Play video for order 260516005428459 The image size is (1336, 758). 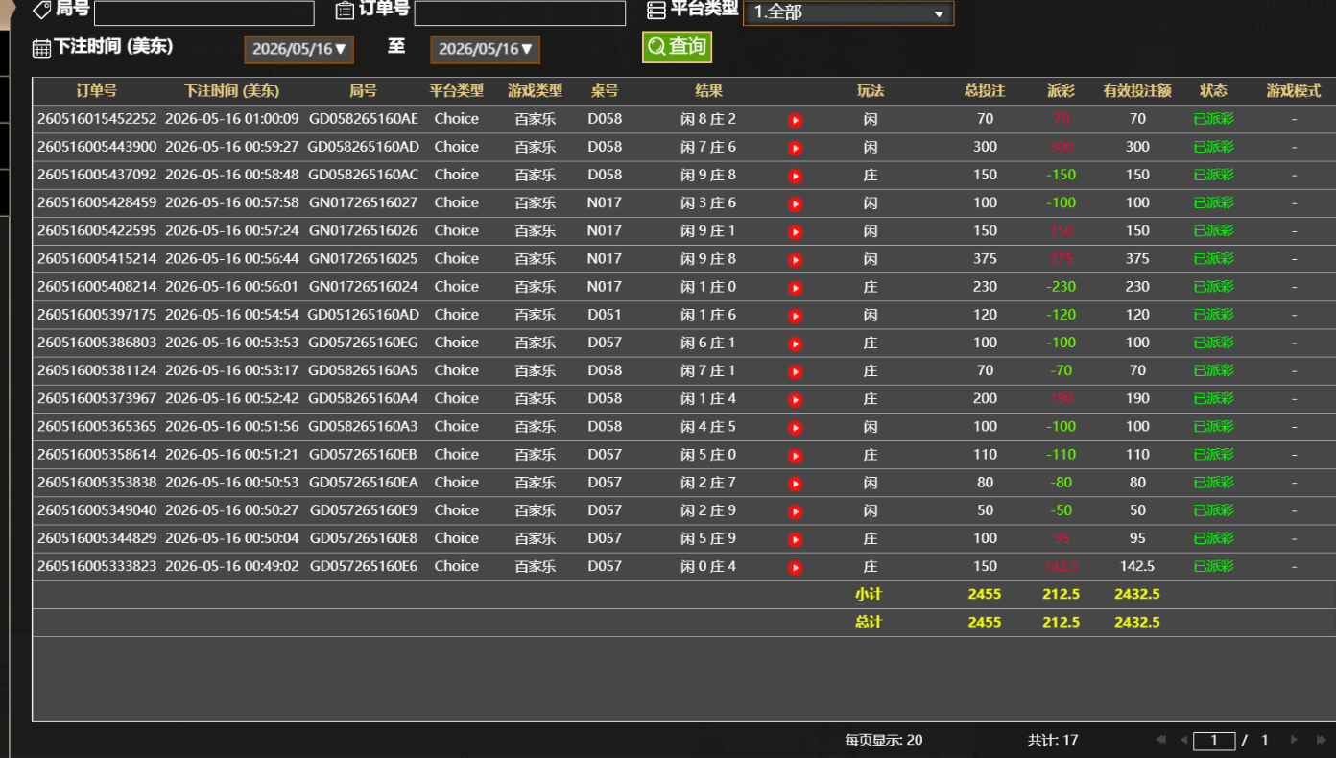tap(795, 203)
